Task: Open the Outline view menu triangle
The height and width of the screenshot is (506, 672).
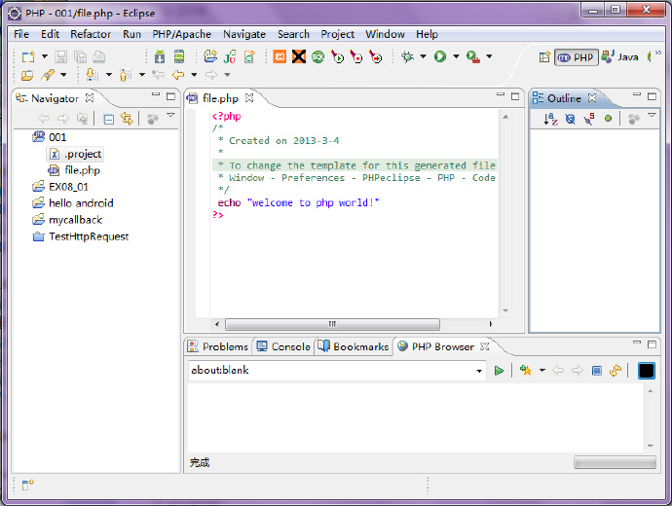Action: click(652, 115)
